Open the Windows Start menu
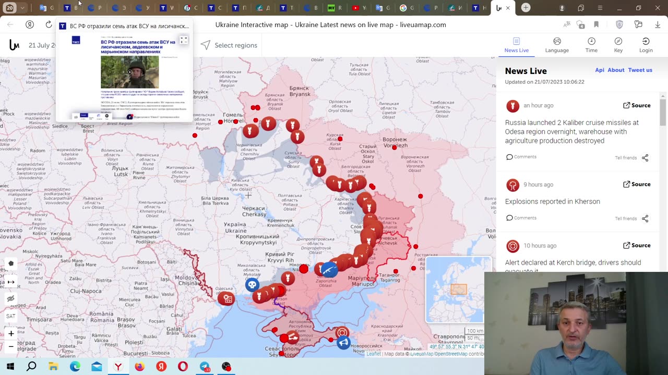Viewport: 668px width, 375px height. (10, 367)
